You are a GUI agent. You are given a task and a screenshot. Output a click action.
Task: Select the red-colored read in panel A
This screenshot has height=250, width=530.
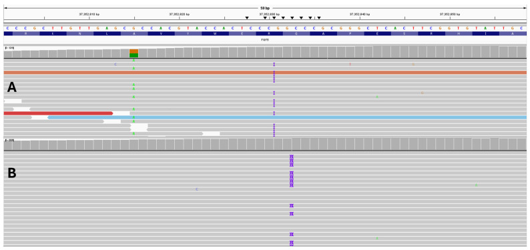[x=58, y=113]
